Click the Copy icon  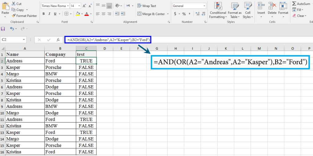click(x=13, y=9)
